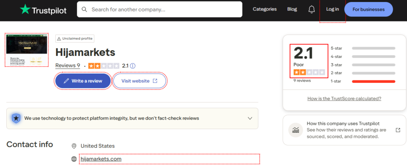Click the chart icon in Trustpilot usage card
The width and height of the screenshot is (407, 168).
click(x=296, y=130)
